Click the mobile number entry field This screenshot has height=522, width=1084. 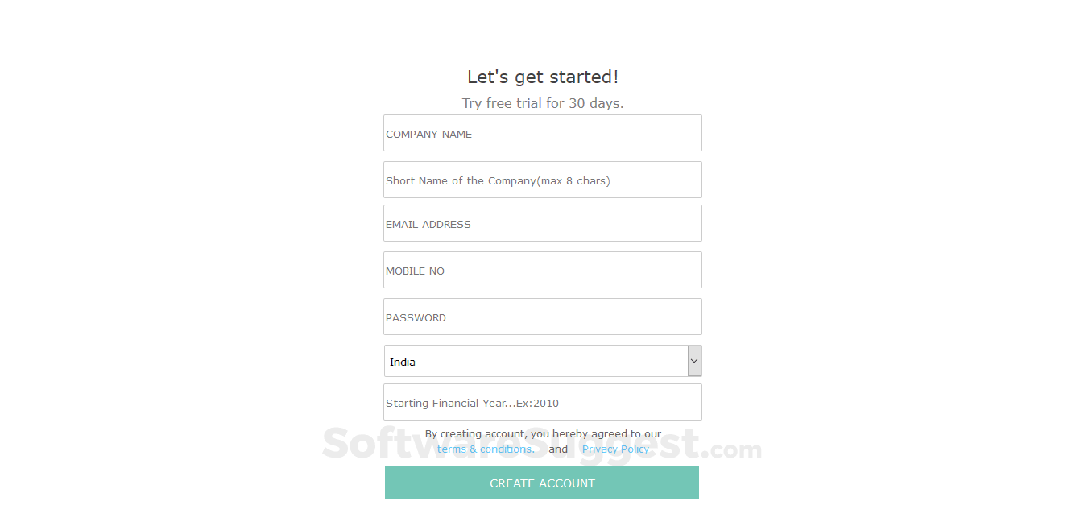(542, 270)
